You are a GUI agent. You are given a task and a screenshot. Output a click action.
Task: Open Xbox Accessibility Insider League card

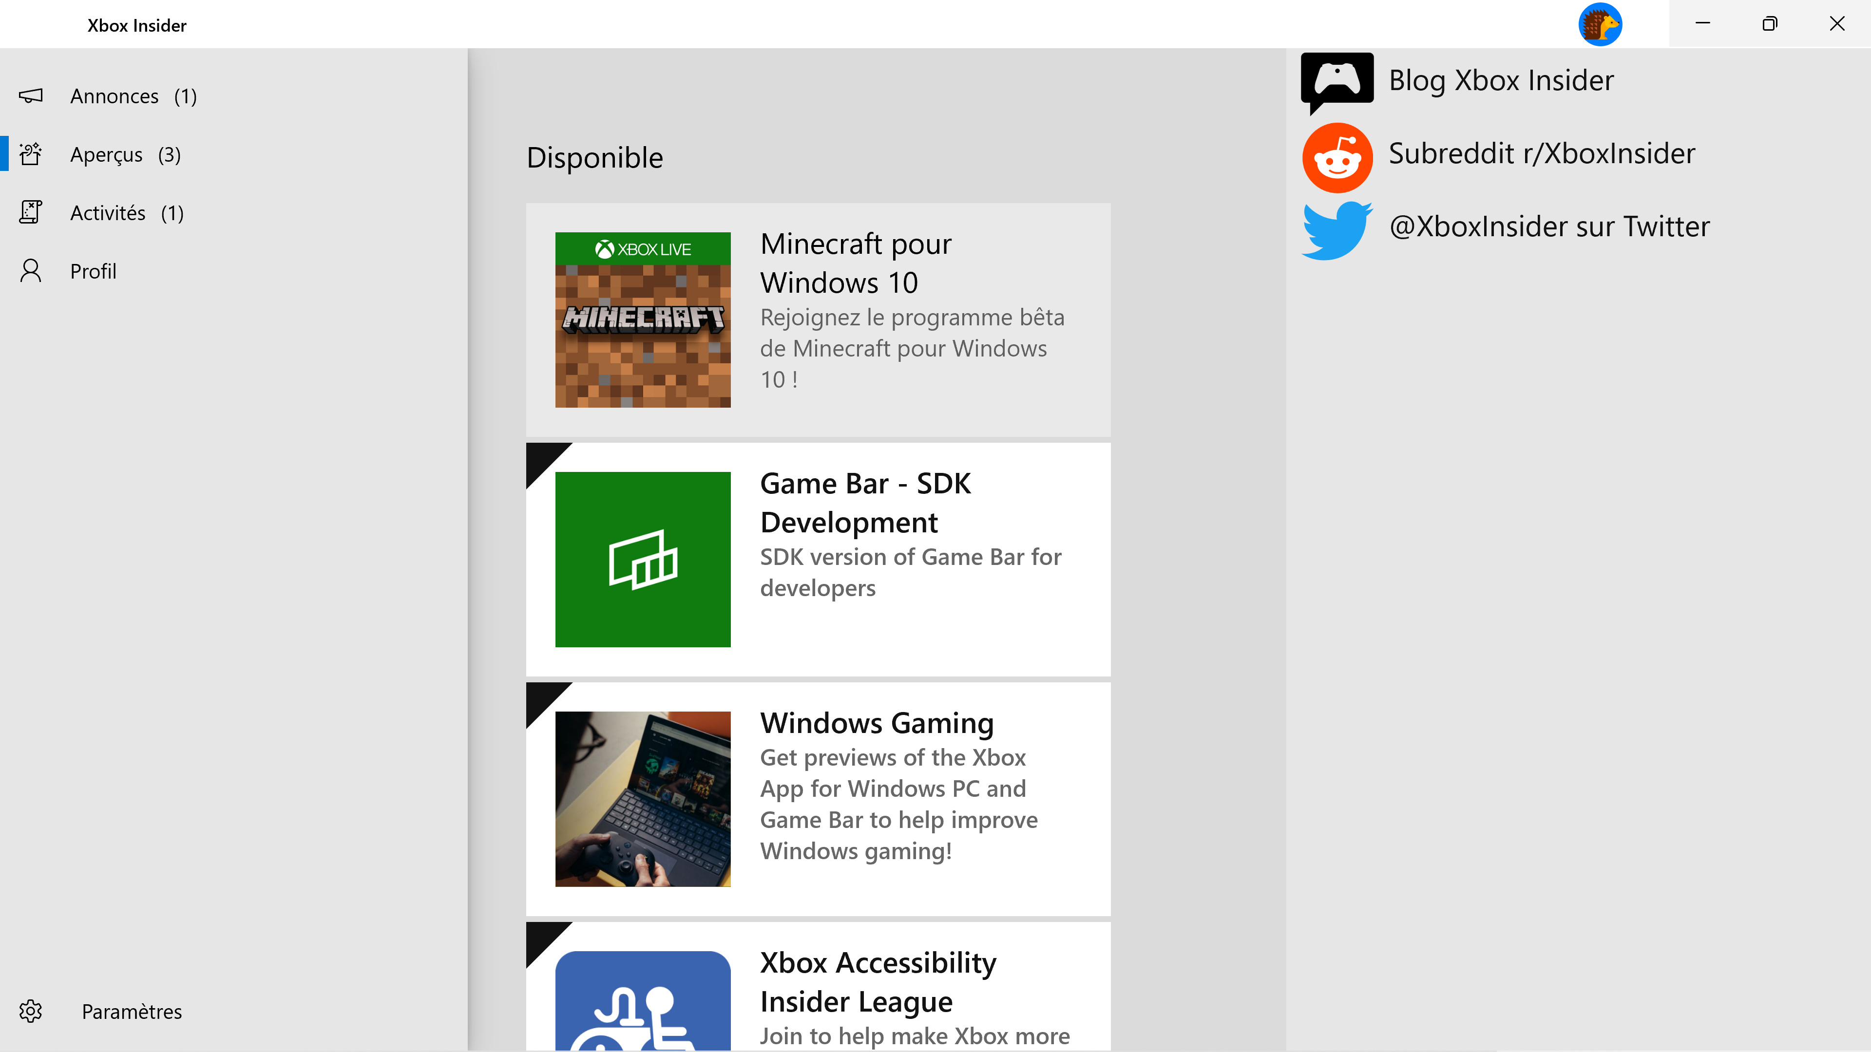tap(878, 981)
